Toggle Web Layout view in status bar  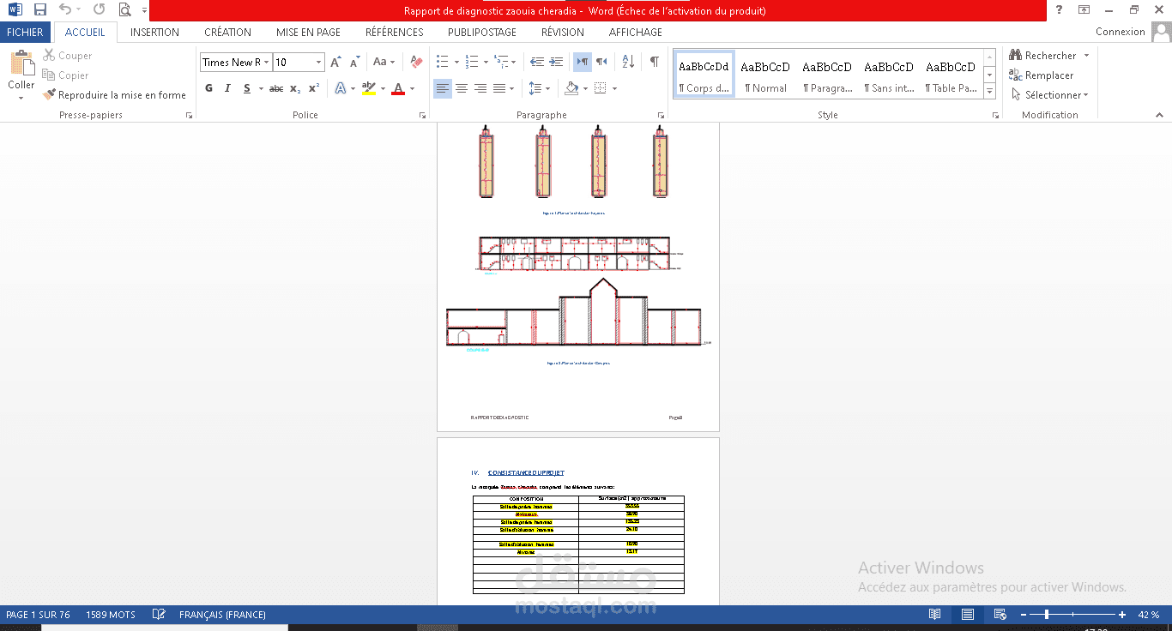tap(1000, 615)
